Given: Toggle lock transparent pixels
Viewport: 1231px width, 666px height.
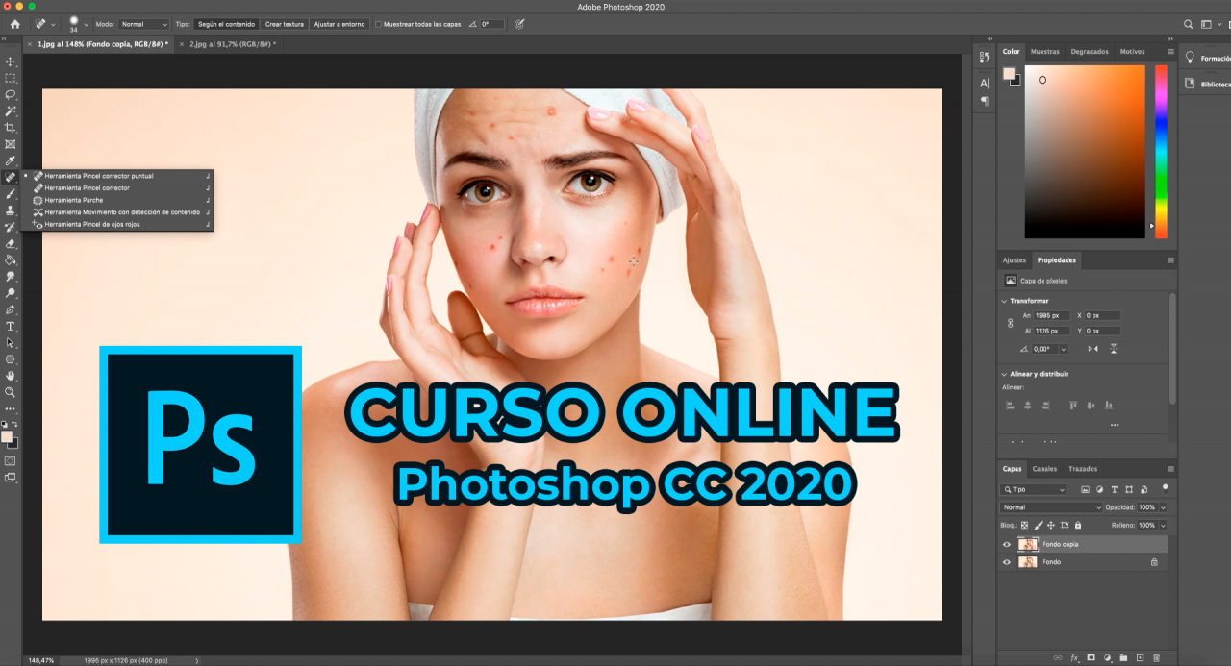Looking at the screenshot, I should (x=1024, y=526).
